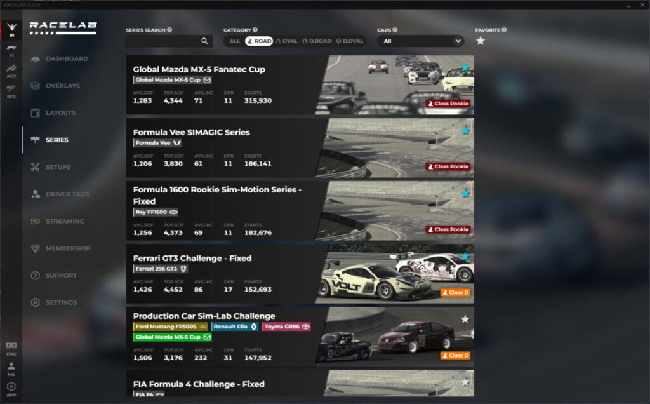Switch to the F1 sim icon

coord(11,51)
